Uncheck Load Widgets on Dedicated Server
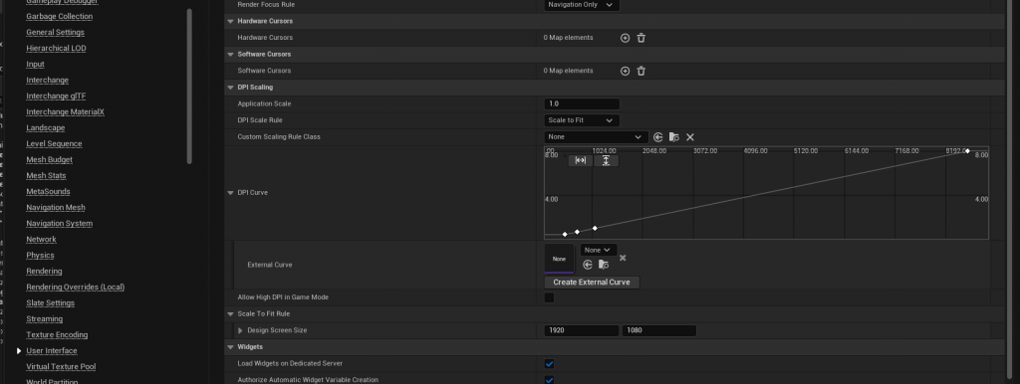This screenshot has width=1020, height=384. click(549, 364)
